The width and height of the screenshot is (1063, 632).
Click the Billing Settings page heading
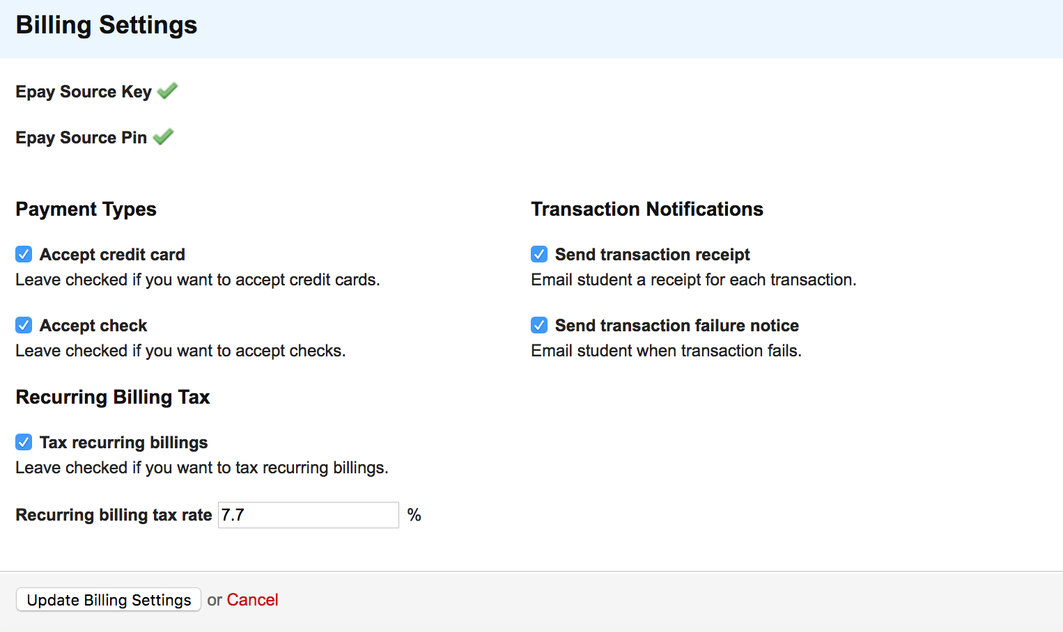click(x=107, y=25)
